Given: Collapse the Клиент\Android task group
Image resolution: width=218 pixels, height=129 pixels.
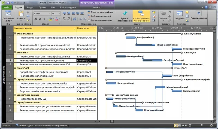Looking at the screenshot, I should [15, 33].
